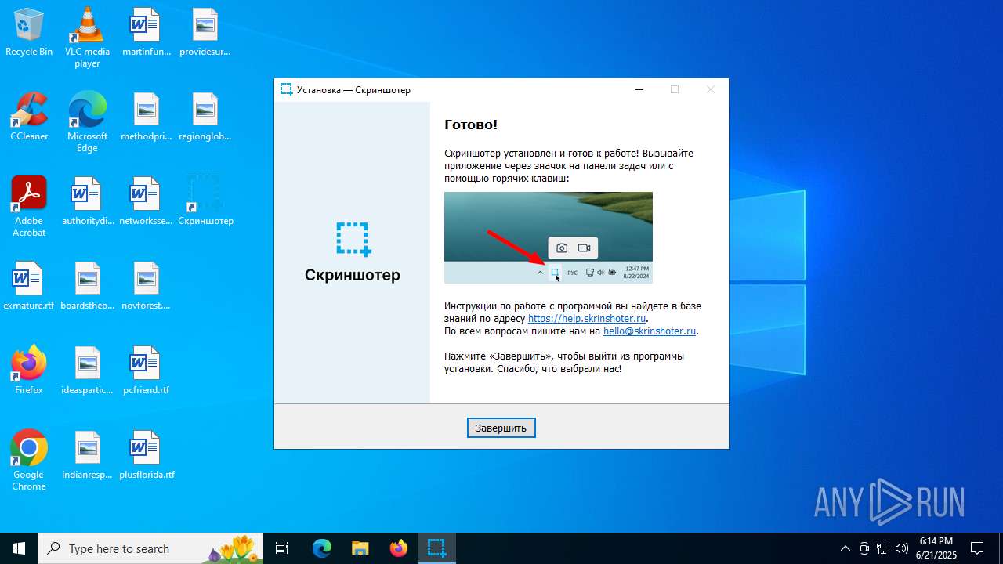Launch Edge from the taskbar
Image resolution: width=1003 pixels, height=564 pixels.
point(322,548)
